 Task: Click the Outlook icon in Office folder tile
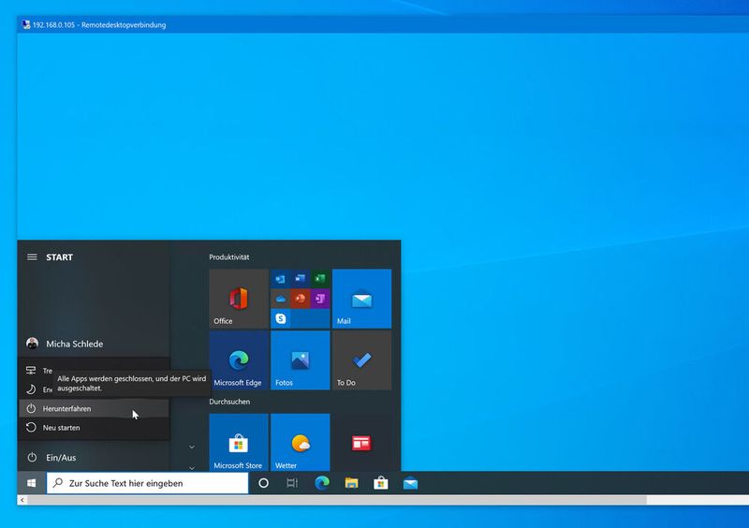click(x=281, y=279)
